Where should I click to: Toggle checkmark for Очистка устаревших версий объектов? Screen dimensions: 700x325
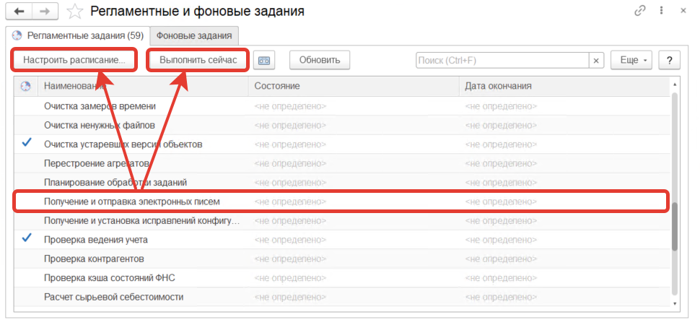(x=27, y=144)
